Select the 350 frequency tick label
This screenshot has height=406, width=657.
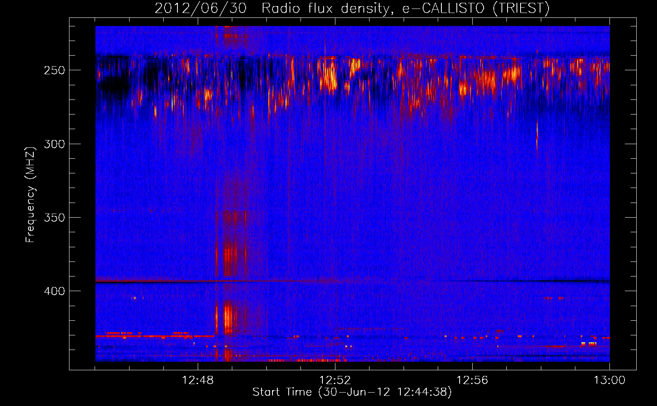click(54, 218)
